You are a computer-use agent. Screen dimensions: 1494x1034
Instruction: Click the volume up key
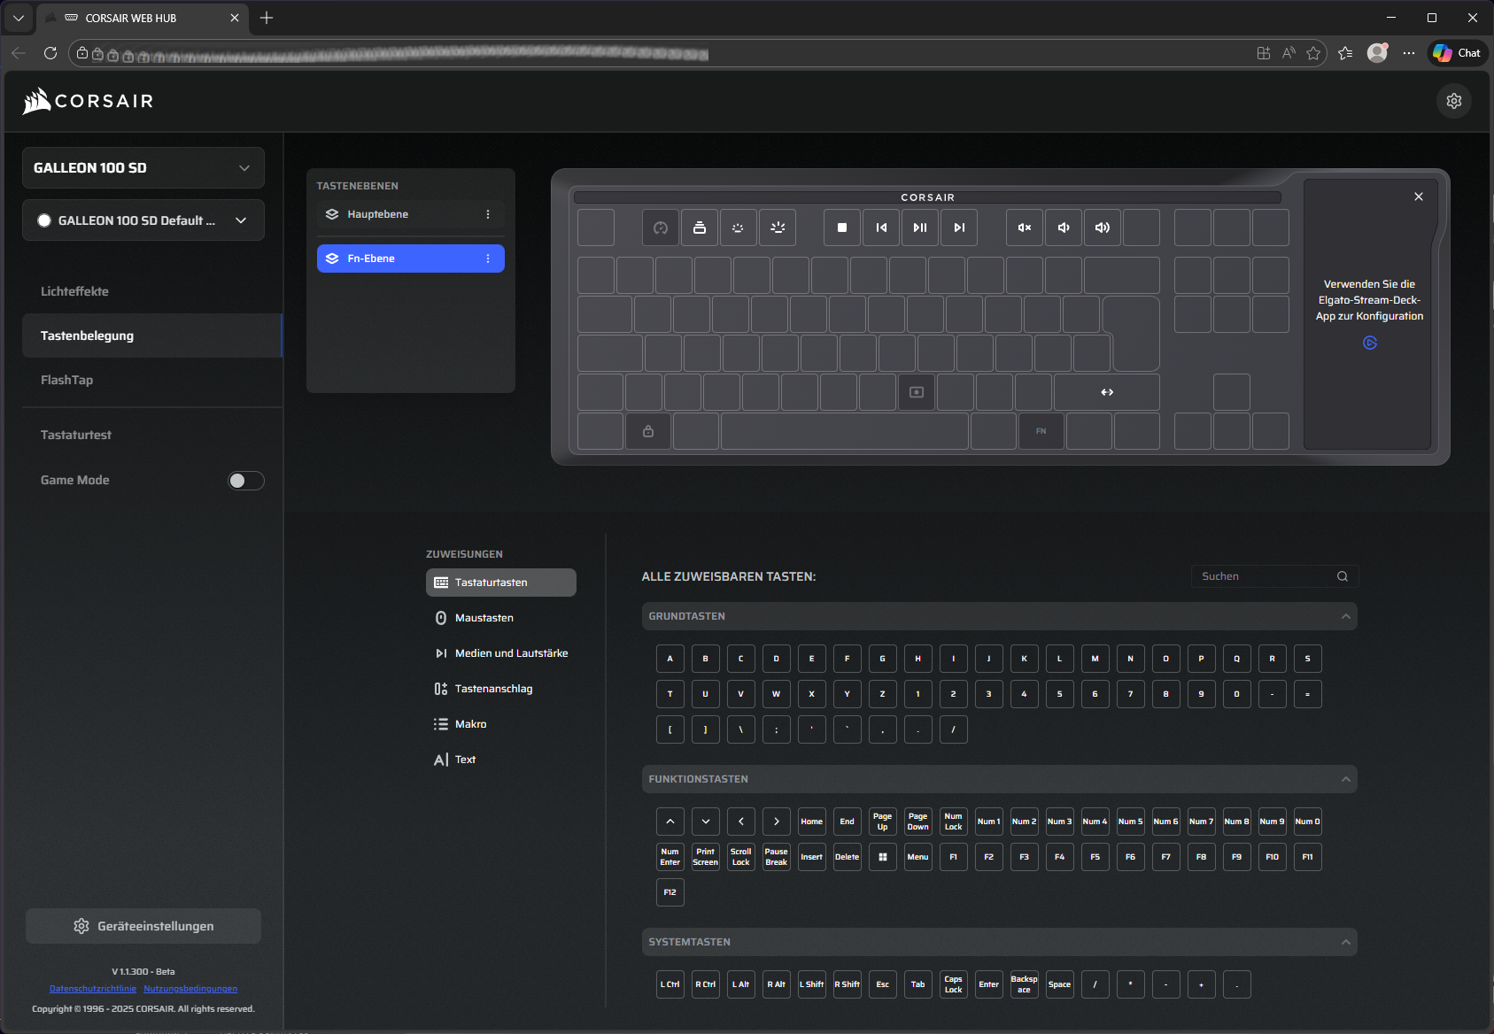1103,228
